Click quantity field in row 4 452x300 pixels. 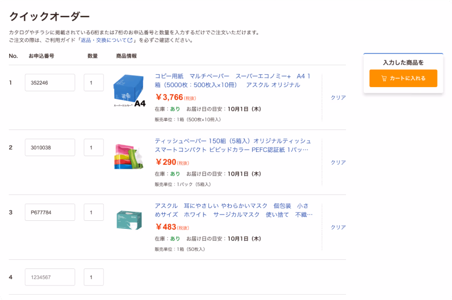coord(94,278)
